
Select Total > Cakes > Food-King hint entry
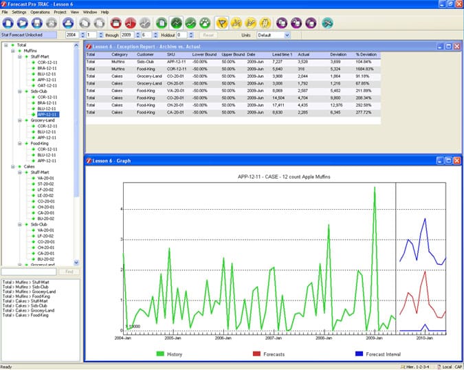[x=25, y=315]
